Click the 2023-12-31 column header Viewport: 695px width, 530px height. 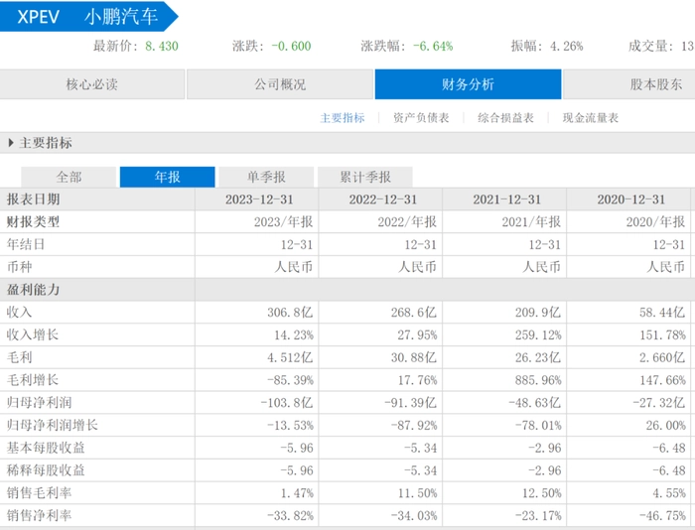click(256, 199)
